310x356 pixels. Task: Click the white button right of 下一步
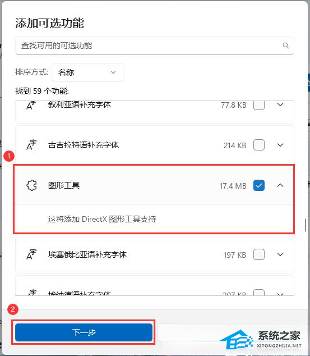tap(226, 332)
